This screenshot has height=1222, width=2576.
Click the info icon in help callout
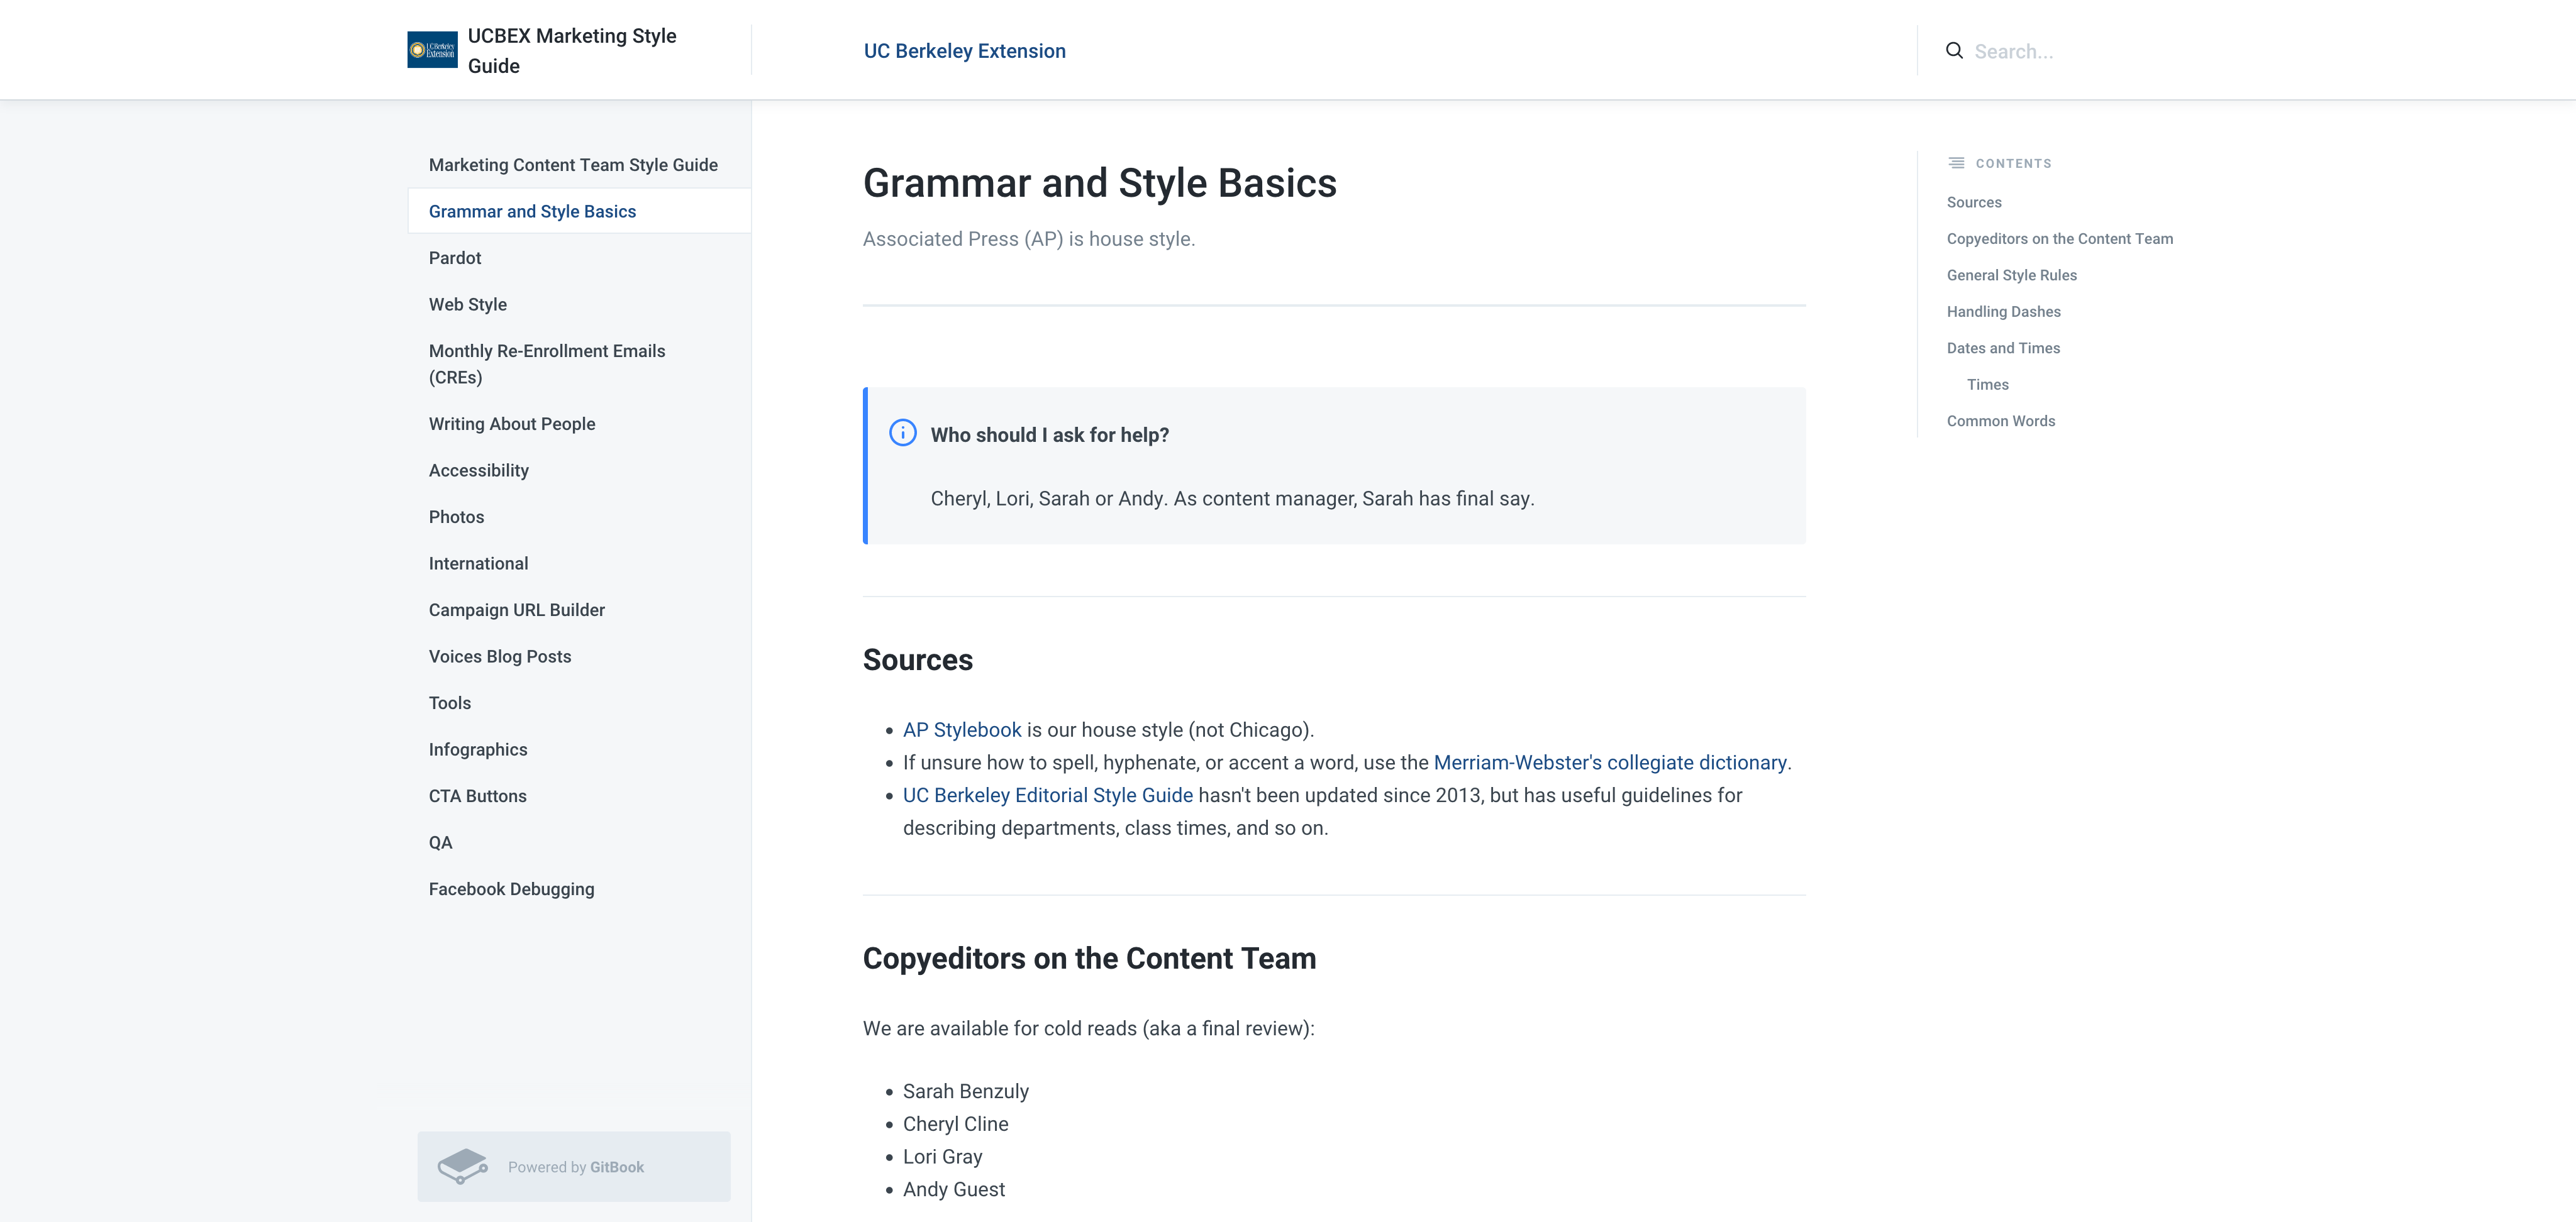(902, 432)
